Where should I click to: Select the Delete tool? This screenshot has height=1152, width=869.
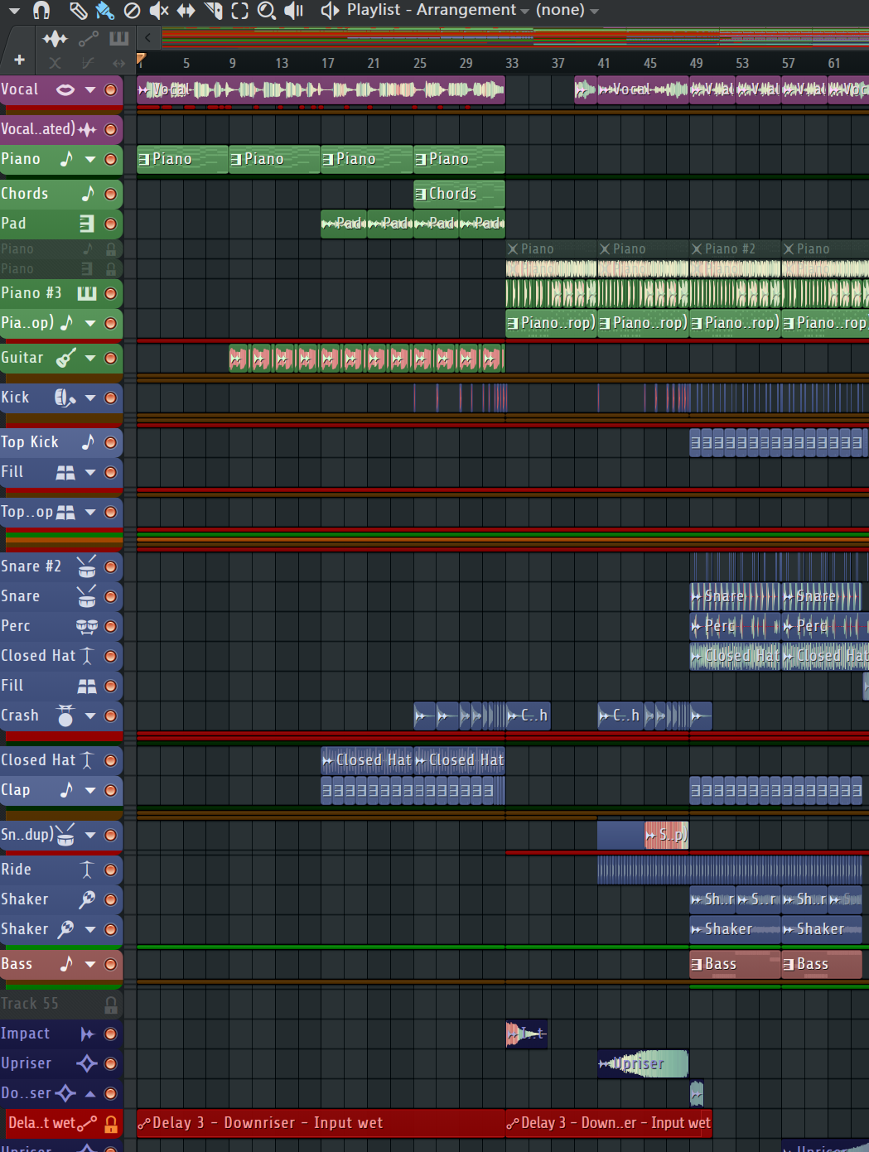point(132,10)
